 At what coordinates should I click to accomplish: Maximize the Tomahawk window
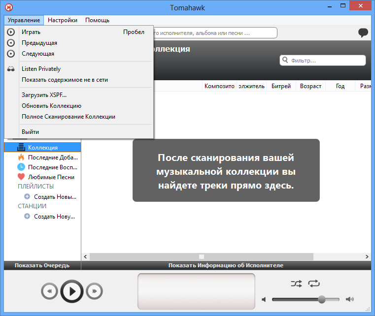tap(343, 6)
